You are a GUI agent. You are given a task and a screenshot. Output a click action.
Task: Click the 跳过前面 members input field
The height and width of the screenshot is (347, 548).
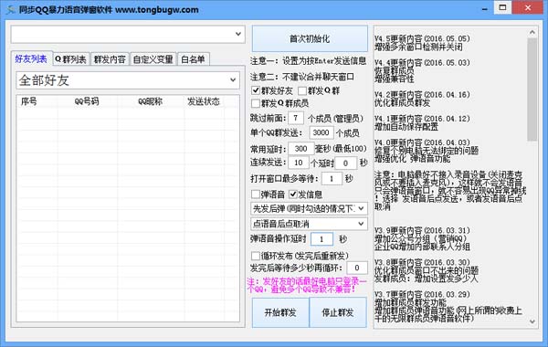tap(296, 118)
